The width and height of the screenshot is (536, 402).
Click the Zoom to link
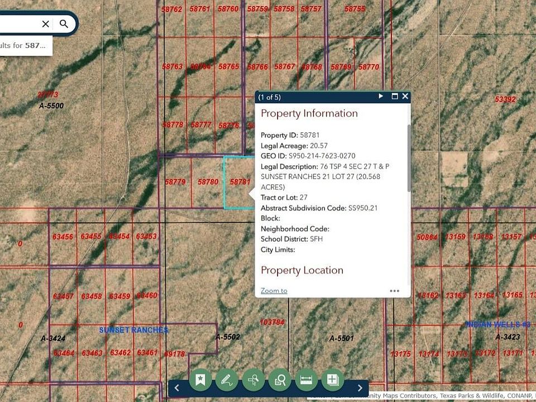pyautogui.click(x=274, y=291)
